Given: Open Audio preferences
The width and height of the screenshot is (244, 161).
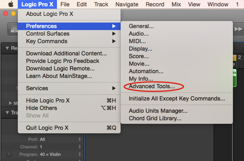Looking at the screenshot, I should click(x=177, y=34).
